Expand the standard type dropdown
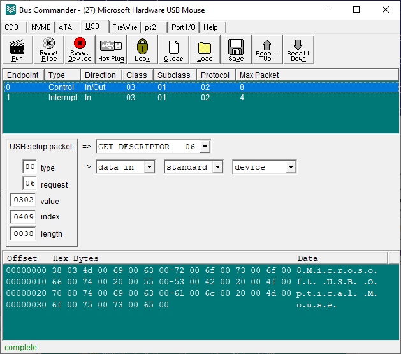Viewport: 401px width, 354px height. pyautogui.click(x=217, y=167)
